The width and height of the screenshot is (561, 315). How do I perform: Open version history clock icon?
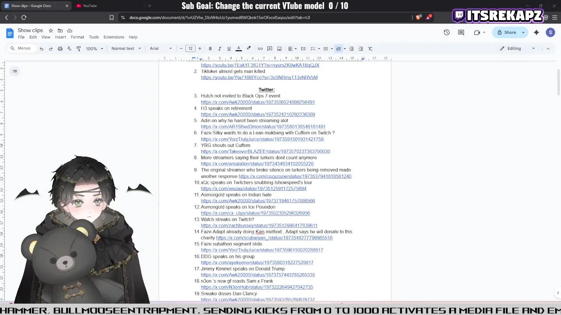click(x=447, y=32)
